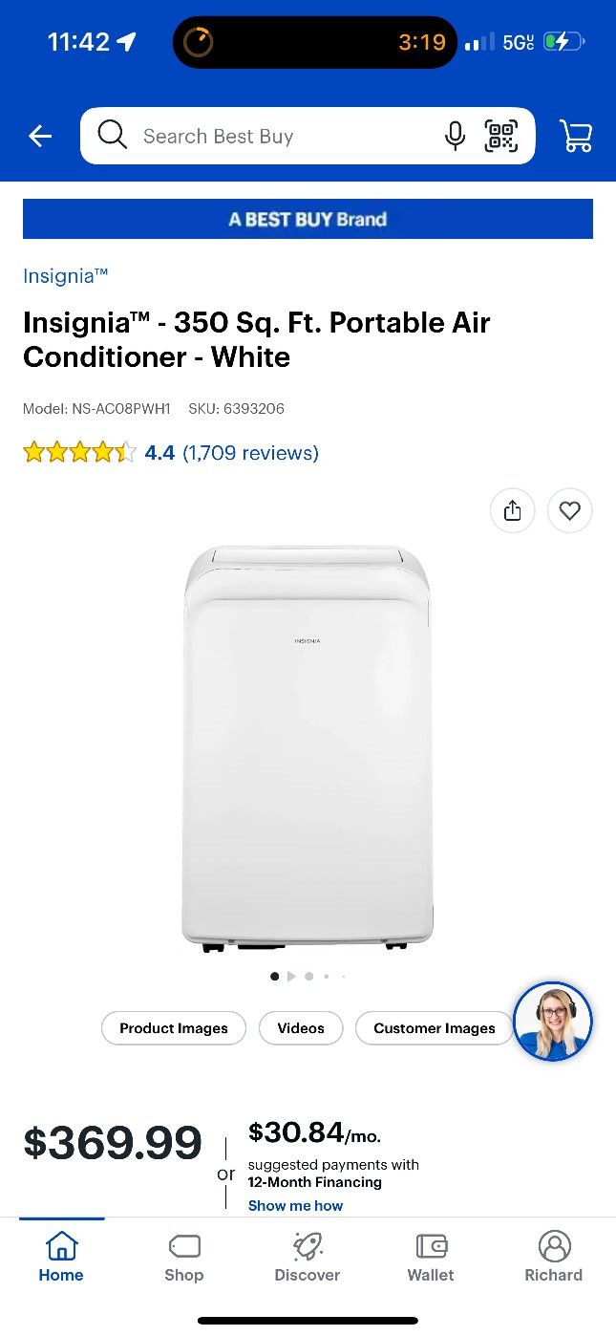The width and height of the screenshot is (616, 1336).
Task: Tap the back arrow icon
Action: coord(40,137)
